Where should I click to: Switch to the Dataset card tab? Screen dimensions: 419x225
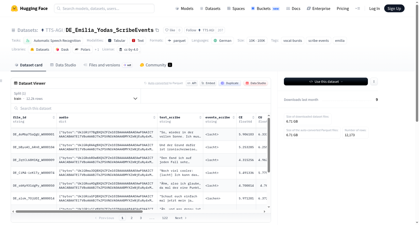[x=29, y=65]
